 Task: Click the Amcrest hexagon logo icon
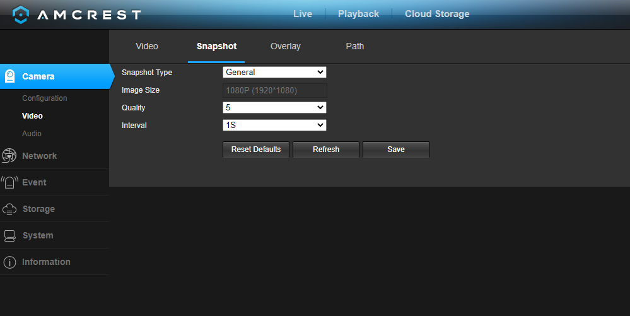pyautogui.click(x=20, y=15)
